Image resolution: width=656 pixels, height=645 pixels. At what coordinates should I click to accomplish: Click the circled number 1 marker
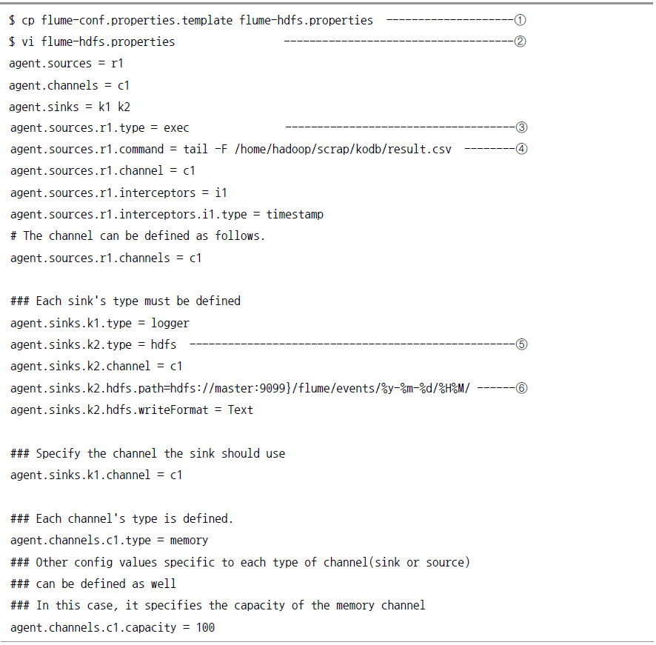(520, 20)
